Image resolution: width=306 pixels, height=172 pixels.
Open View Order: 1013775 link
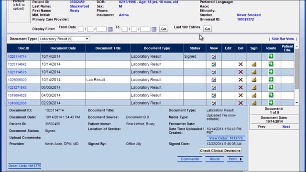tap(226, 138)
